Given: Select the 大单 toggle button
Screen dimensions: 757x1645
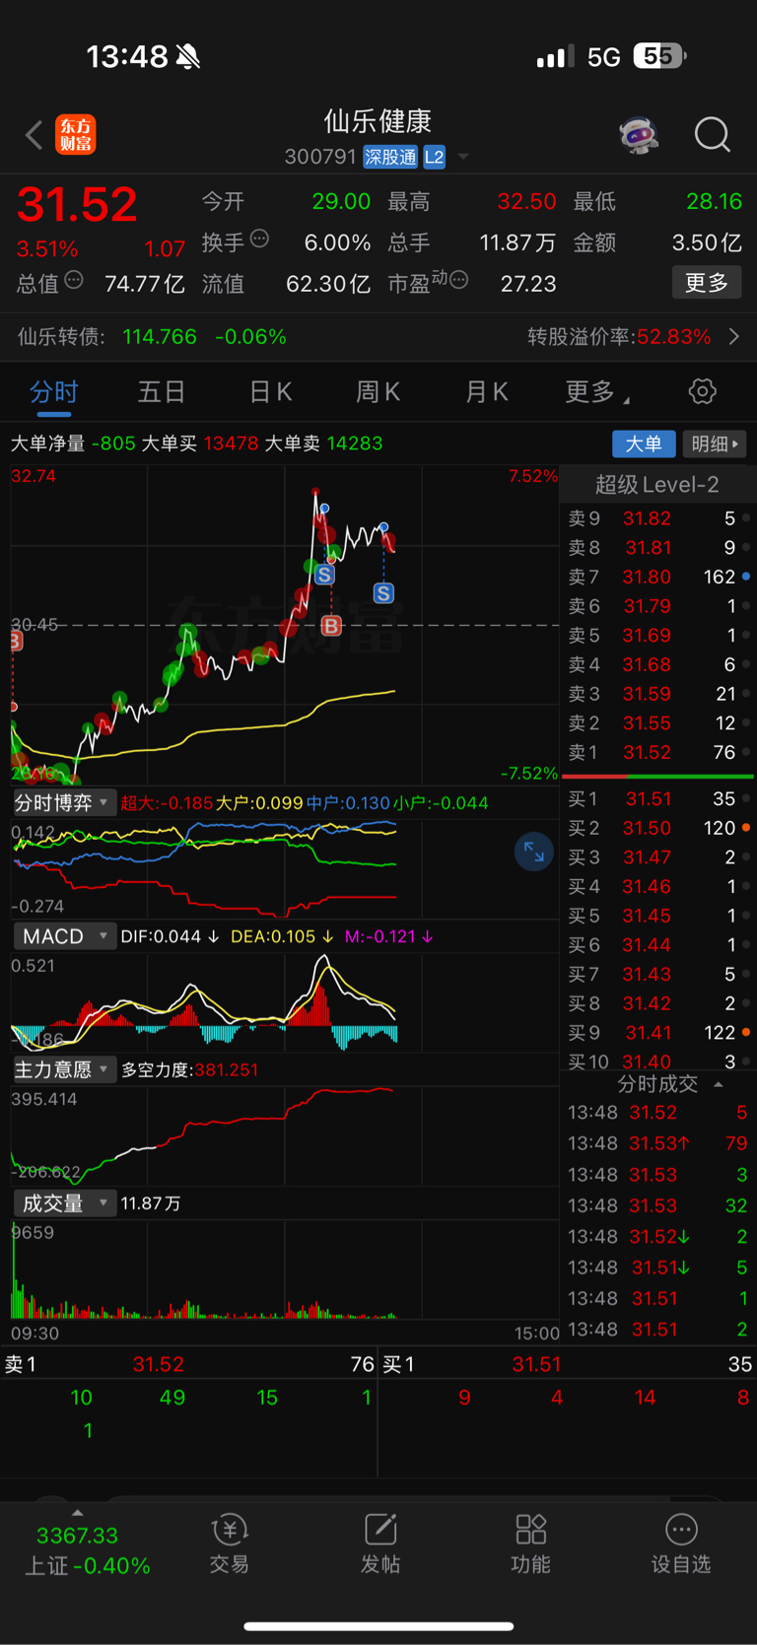Looking at the screenshot, I should click(644, 445).
